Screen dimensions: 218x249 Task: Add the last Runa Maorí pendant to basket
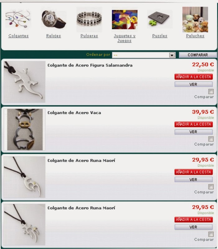click(x=193, y=220)
